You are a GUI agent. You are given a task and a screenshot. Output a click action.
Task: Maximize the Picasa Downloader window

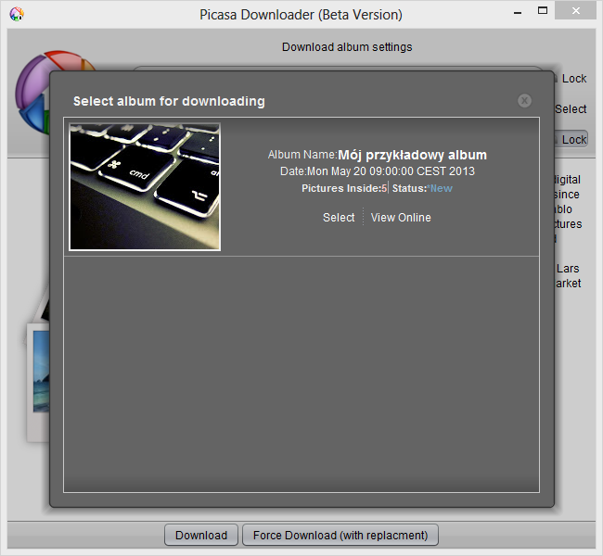pyautogui.click(x=543, y=11)
